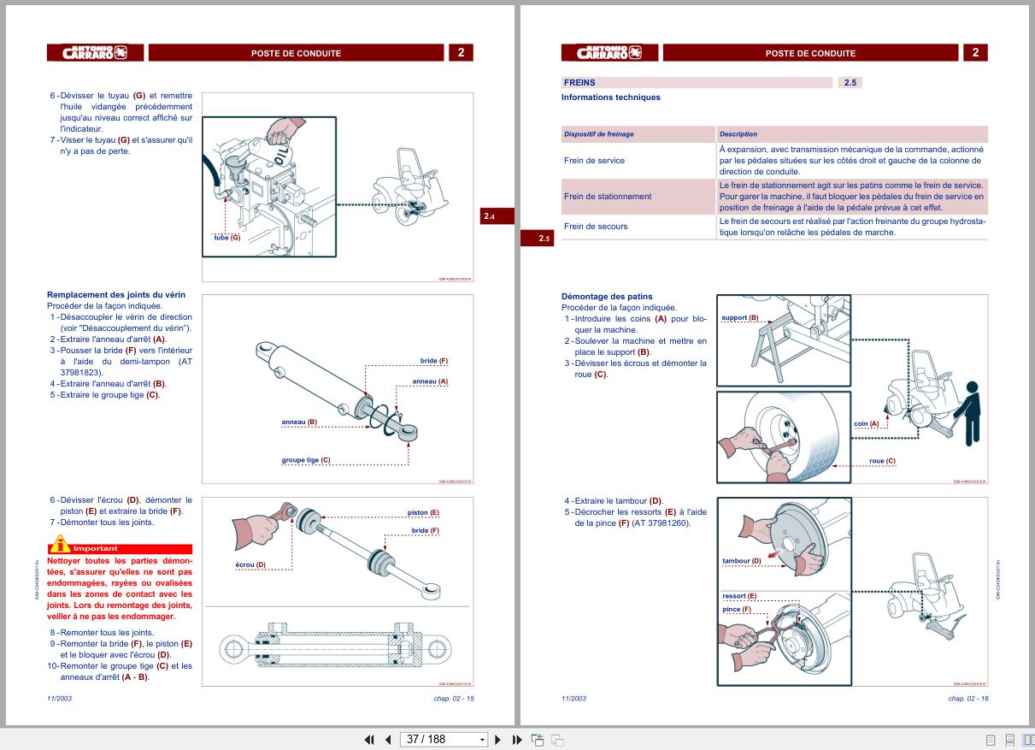Click the 2.4 section tab marker

(498, 216)
